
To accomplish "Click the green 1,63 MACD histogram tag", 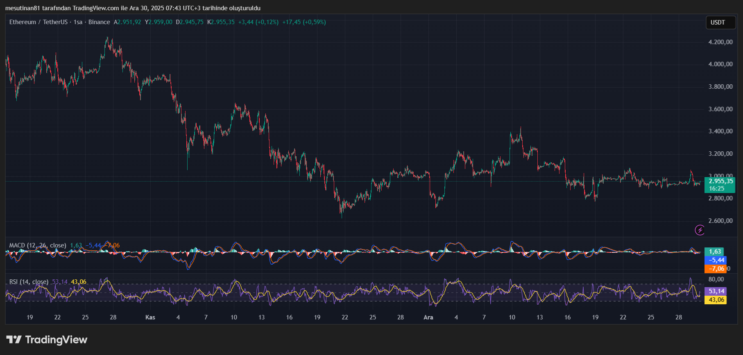I will pos(715,252).
